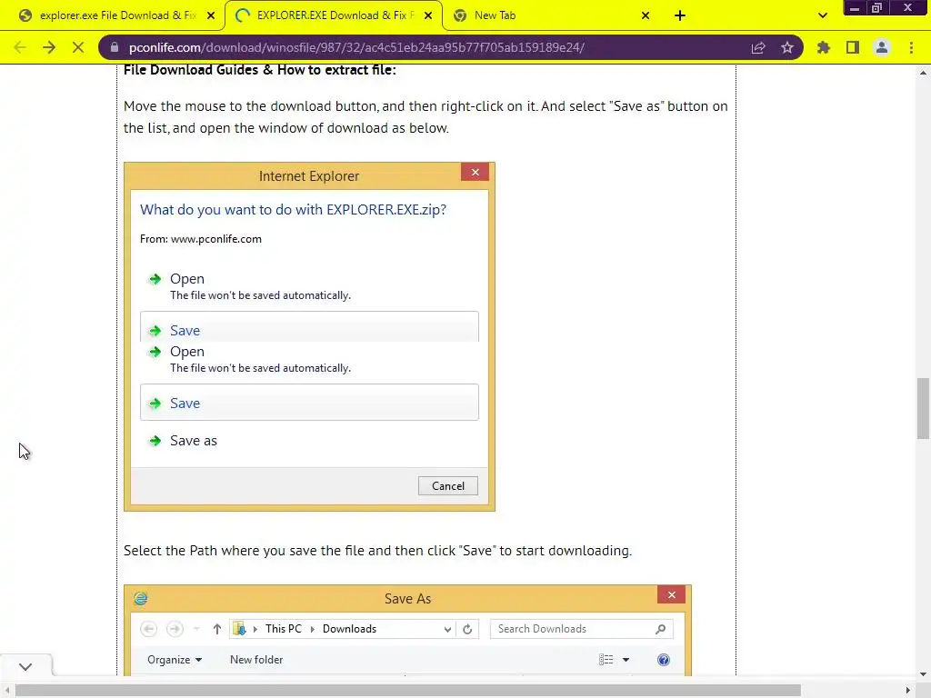Open a new tab with plus button
Screen dimensions: 931x698
pyautogui.click(x=680, y=15)
